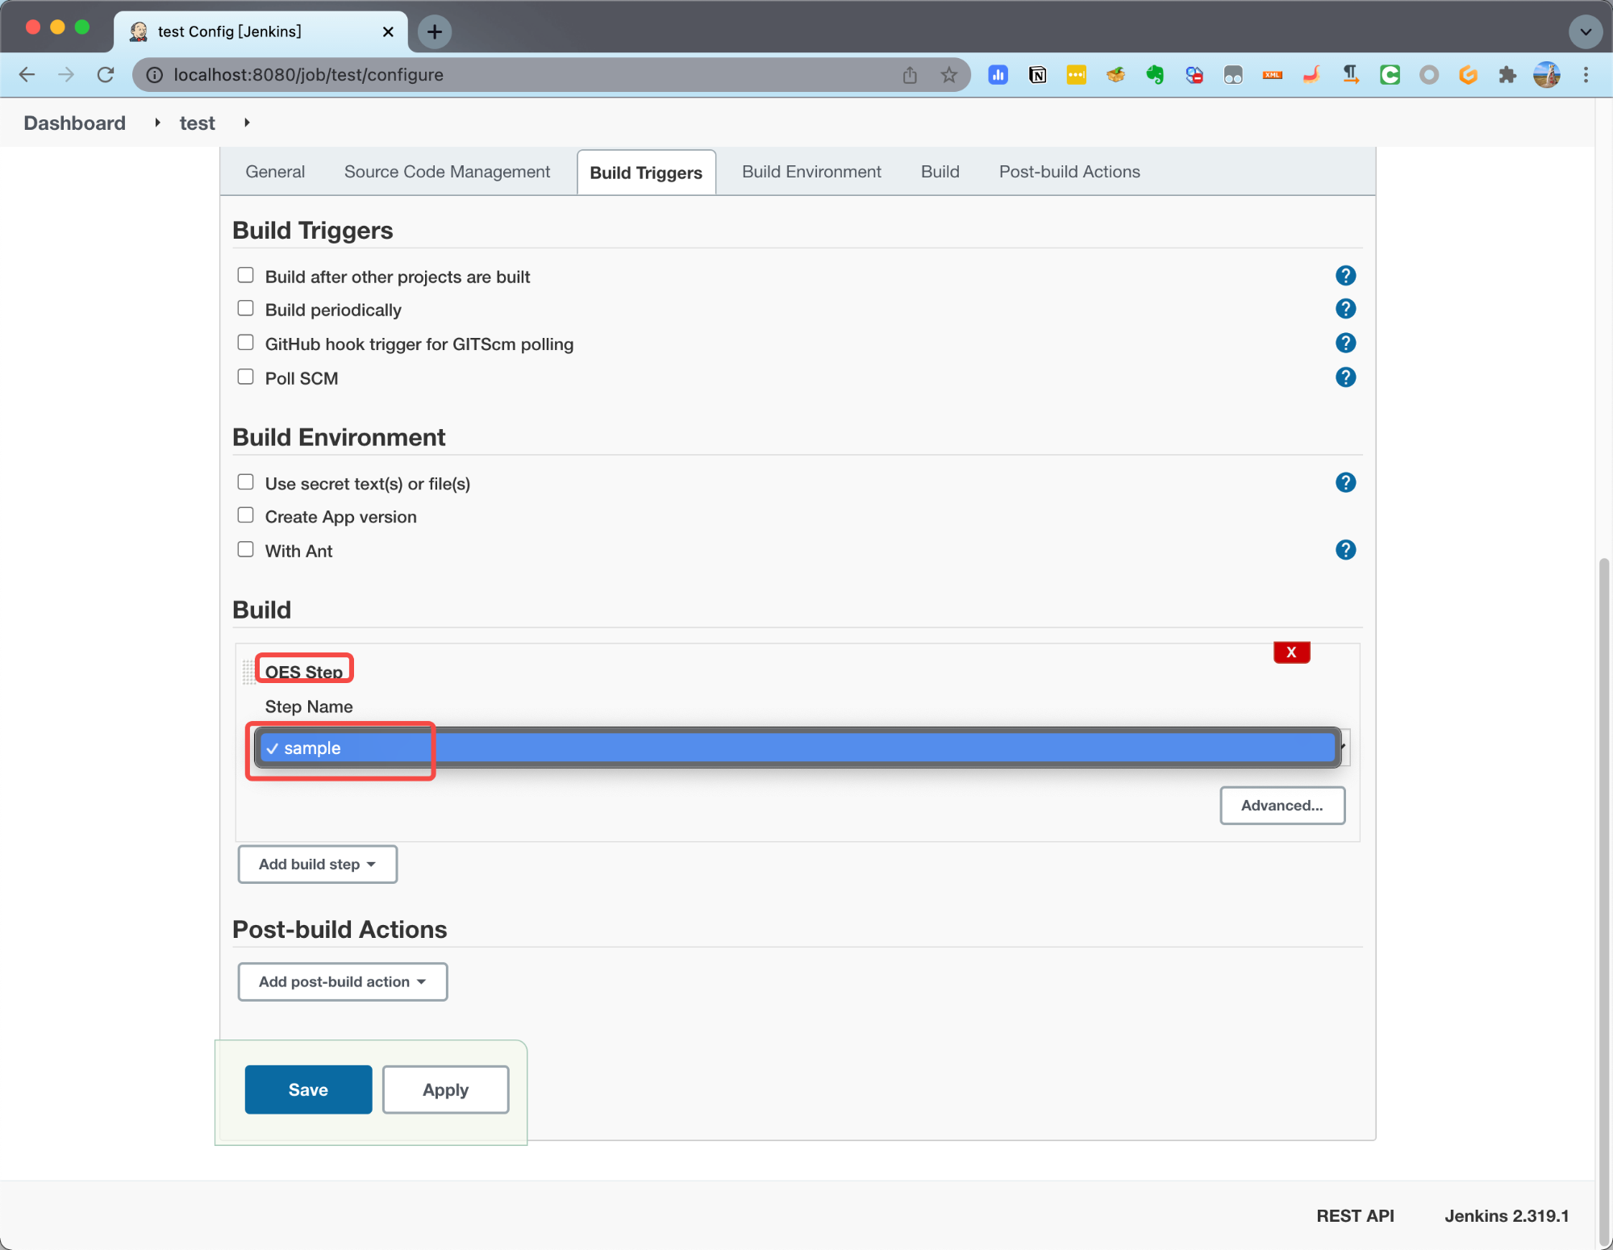This screenshot has width=1613, height=1250.
Task: Open the REST API link
Action: (x=1355, y=1216)
